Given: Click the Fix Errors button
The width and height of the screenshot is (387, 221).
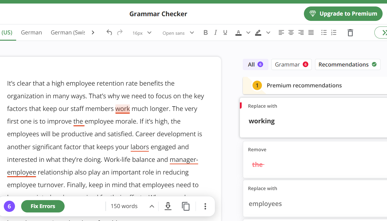Looking at the screenshot, I should (x=43, y=206).
